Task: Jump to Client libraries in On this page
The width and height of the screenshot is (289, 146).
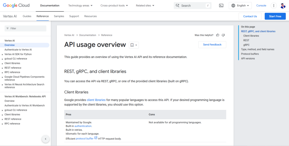Action: point(251,36)
